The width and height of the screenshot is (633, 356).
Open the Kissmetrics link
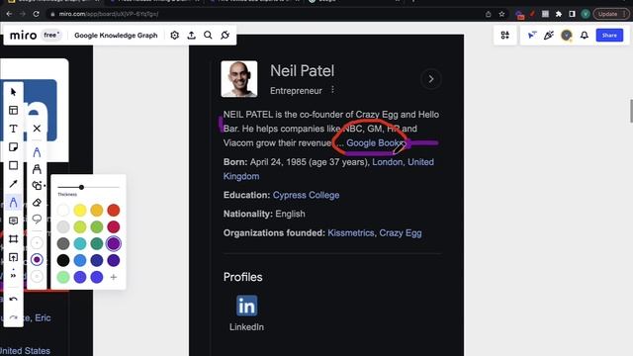tap(350, 233)
